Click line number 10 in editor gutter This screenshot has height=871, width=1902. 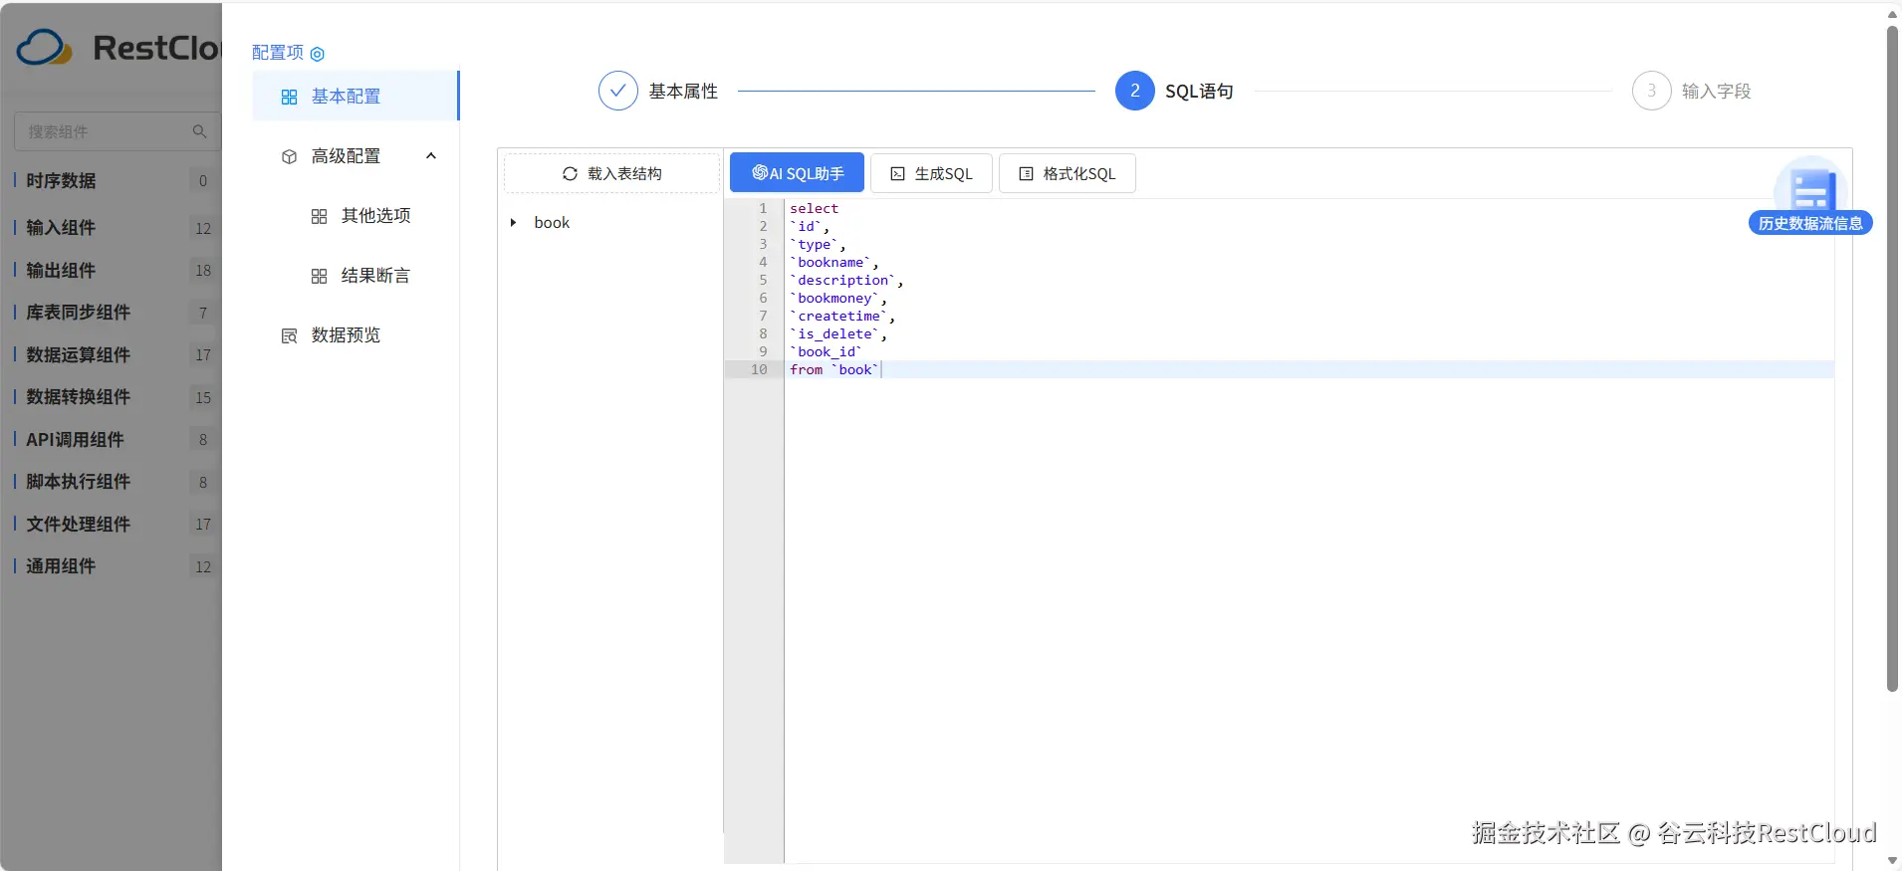tap(759, 369)
